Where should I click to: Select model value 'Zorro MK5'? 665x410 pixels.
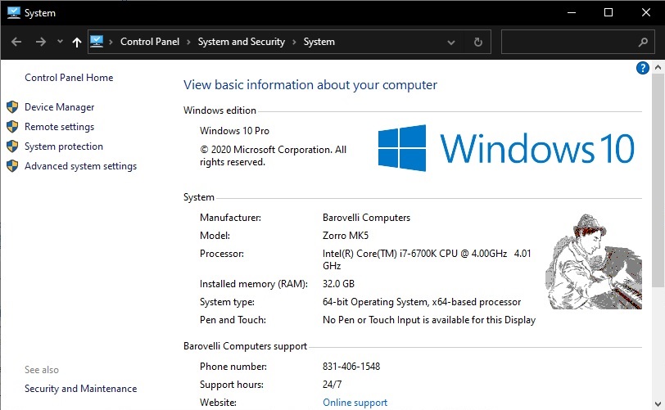point(346,236)
